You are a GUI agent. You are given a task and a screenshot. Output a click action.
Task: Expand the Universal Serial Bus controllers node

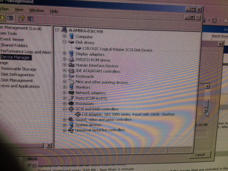coord(64,130)
